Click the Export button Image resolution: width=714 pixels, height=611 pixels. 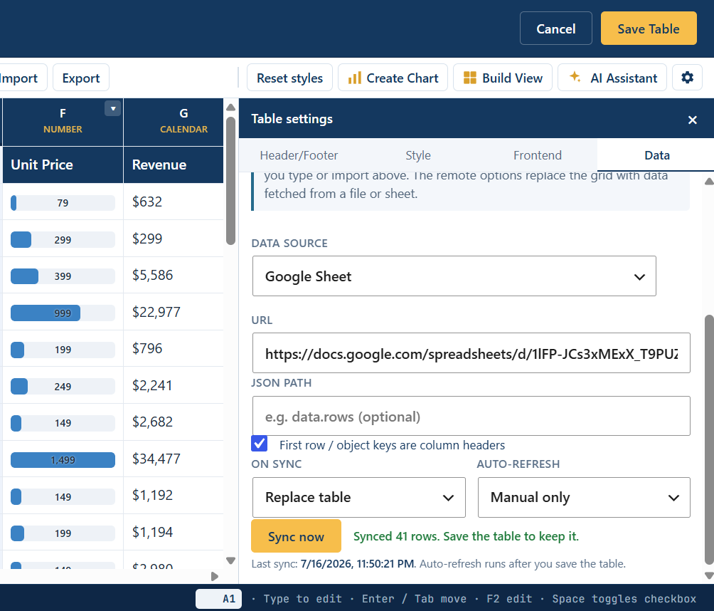click(81, 78)
